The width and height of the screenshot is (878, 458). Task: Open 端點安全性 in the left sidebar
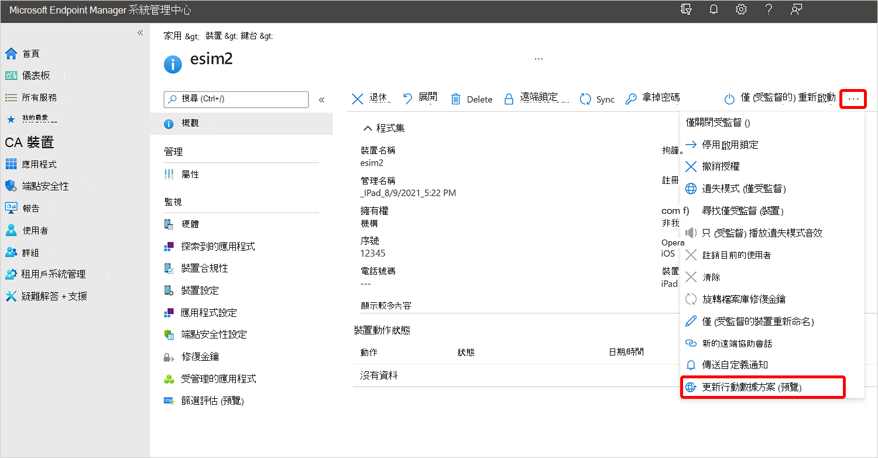pyautogui.click(x=37, y=186)
